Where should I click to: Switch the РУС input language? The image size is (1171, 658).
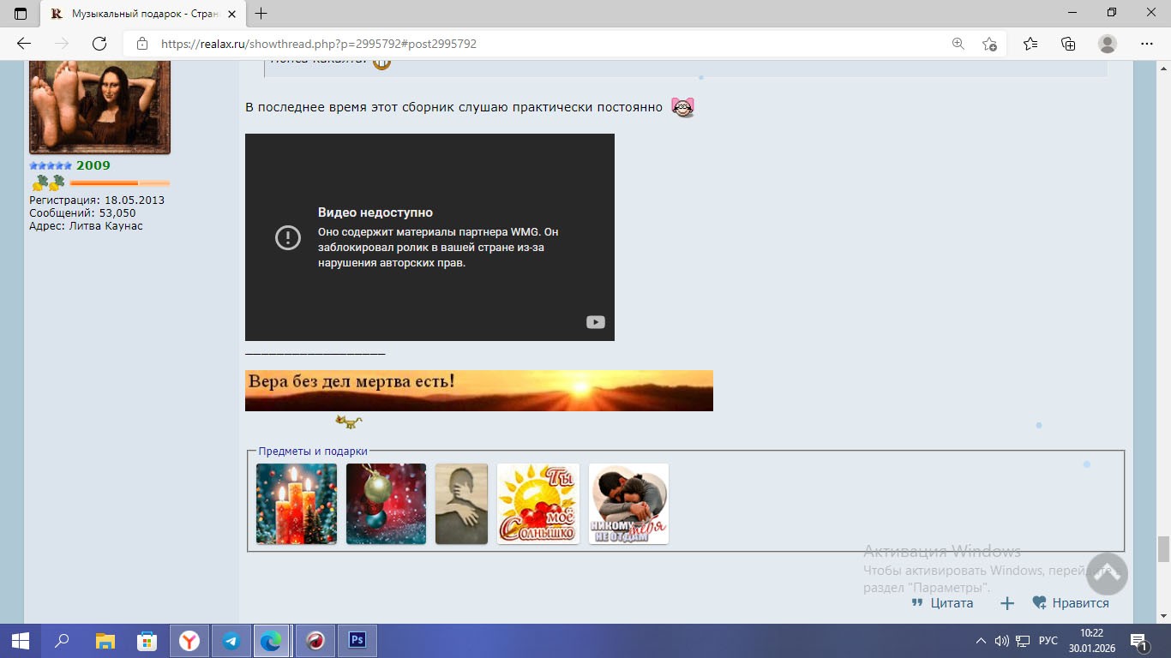coord(1048,641)
